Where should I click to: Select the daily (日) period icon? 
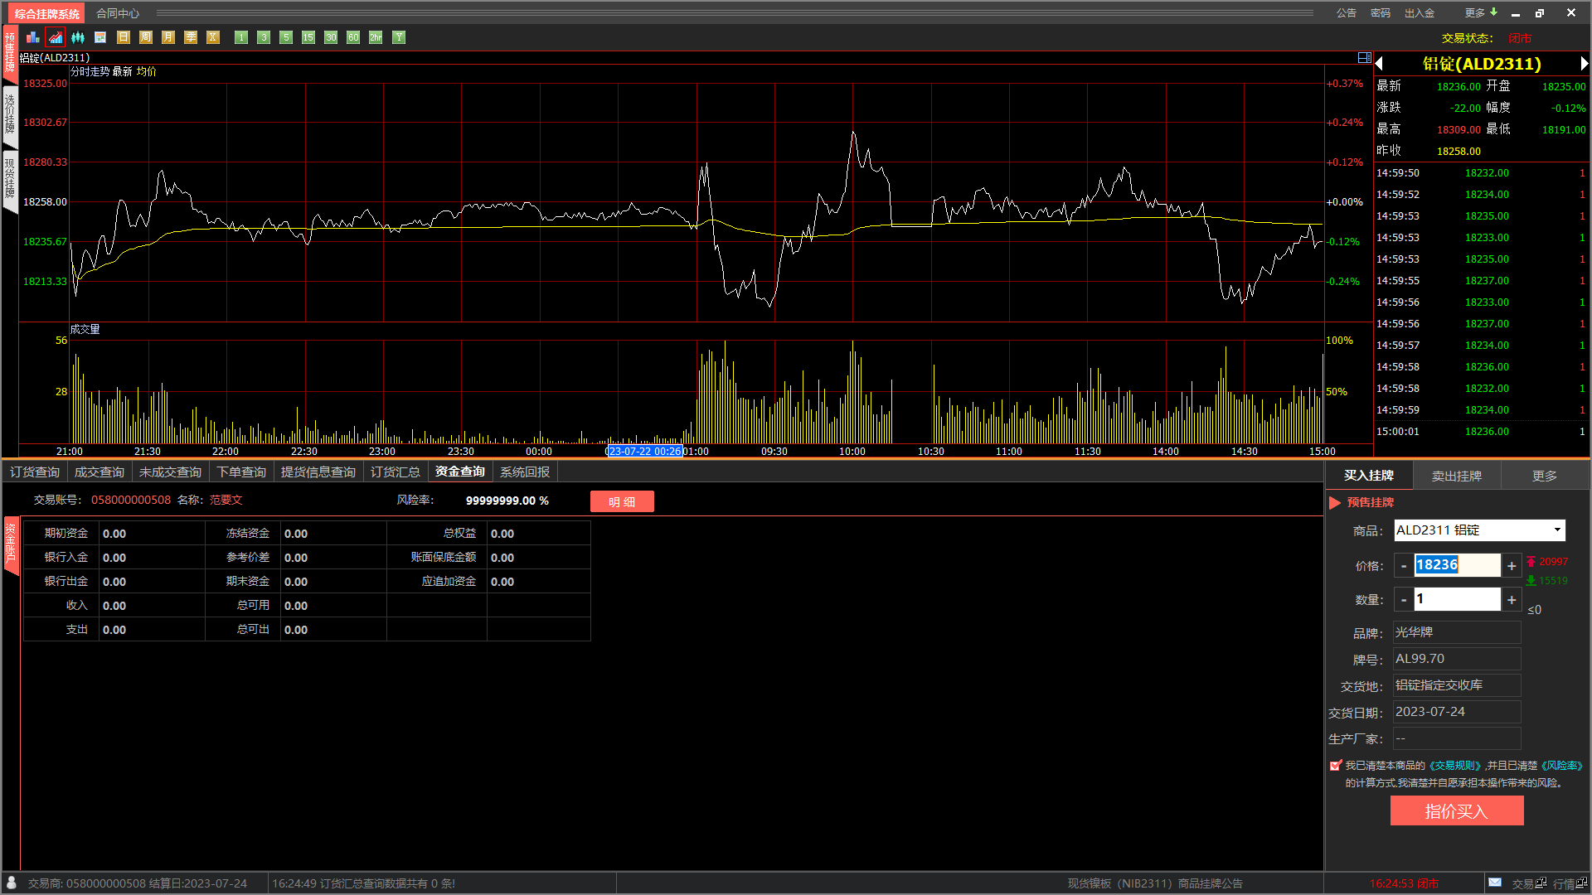coord(124,37)
